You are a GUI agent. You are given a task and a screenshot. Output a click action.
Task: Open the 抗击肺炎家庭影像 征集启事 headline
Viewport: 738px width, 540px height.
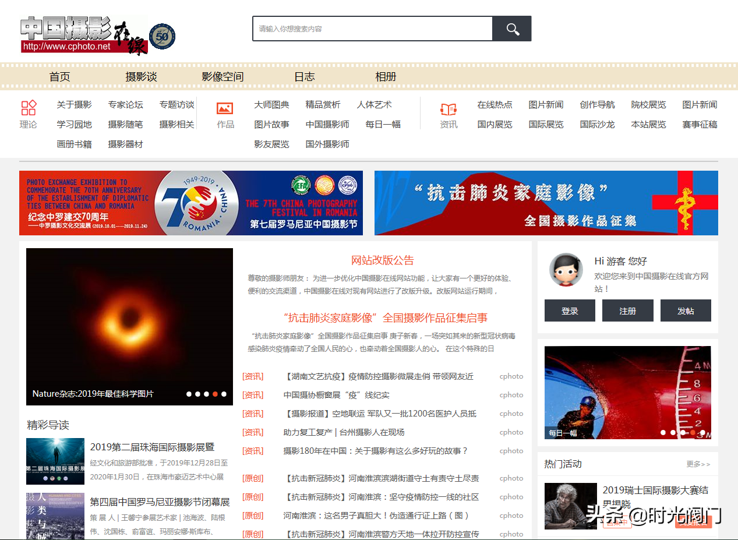point(386,318)
